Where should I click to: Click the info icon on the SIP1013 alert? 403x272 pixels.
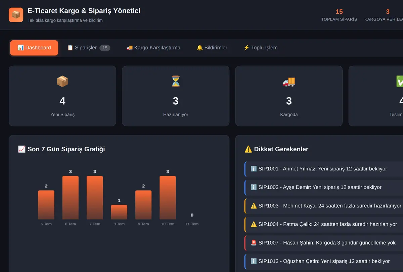click(x=254, y=261)
